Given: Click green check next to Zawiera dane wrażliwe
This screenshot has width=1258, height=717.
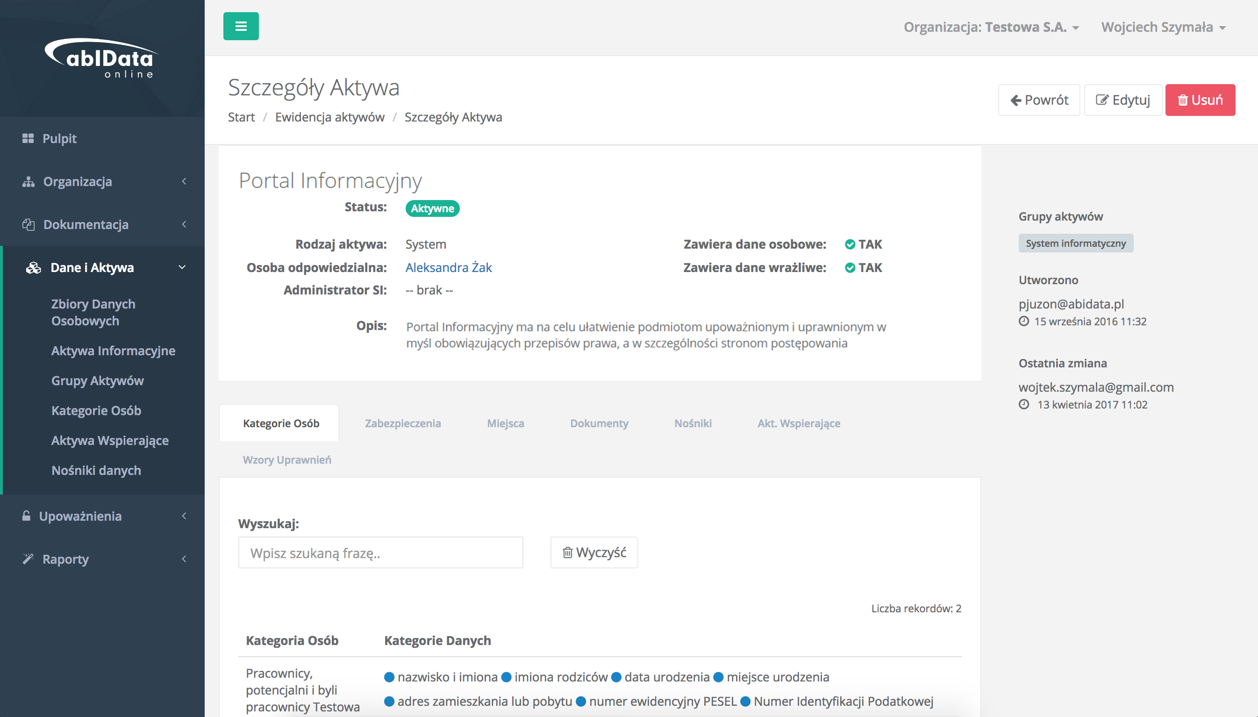Looking at the screenshot, I should 850,267.
